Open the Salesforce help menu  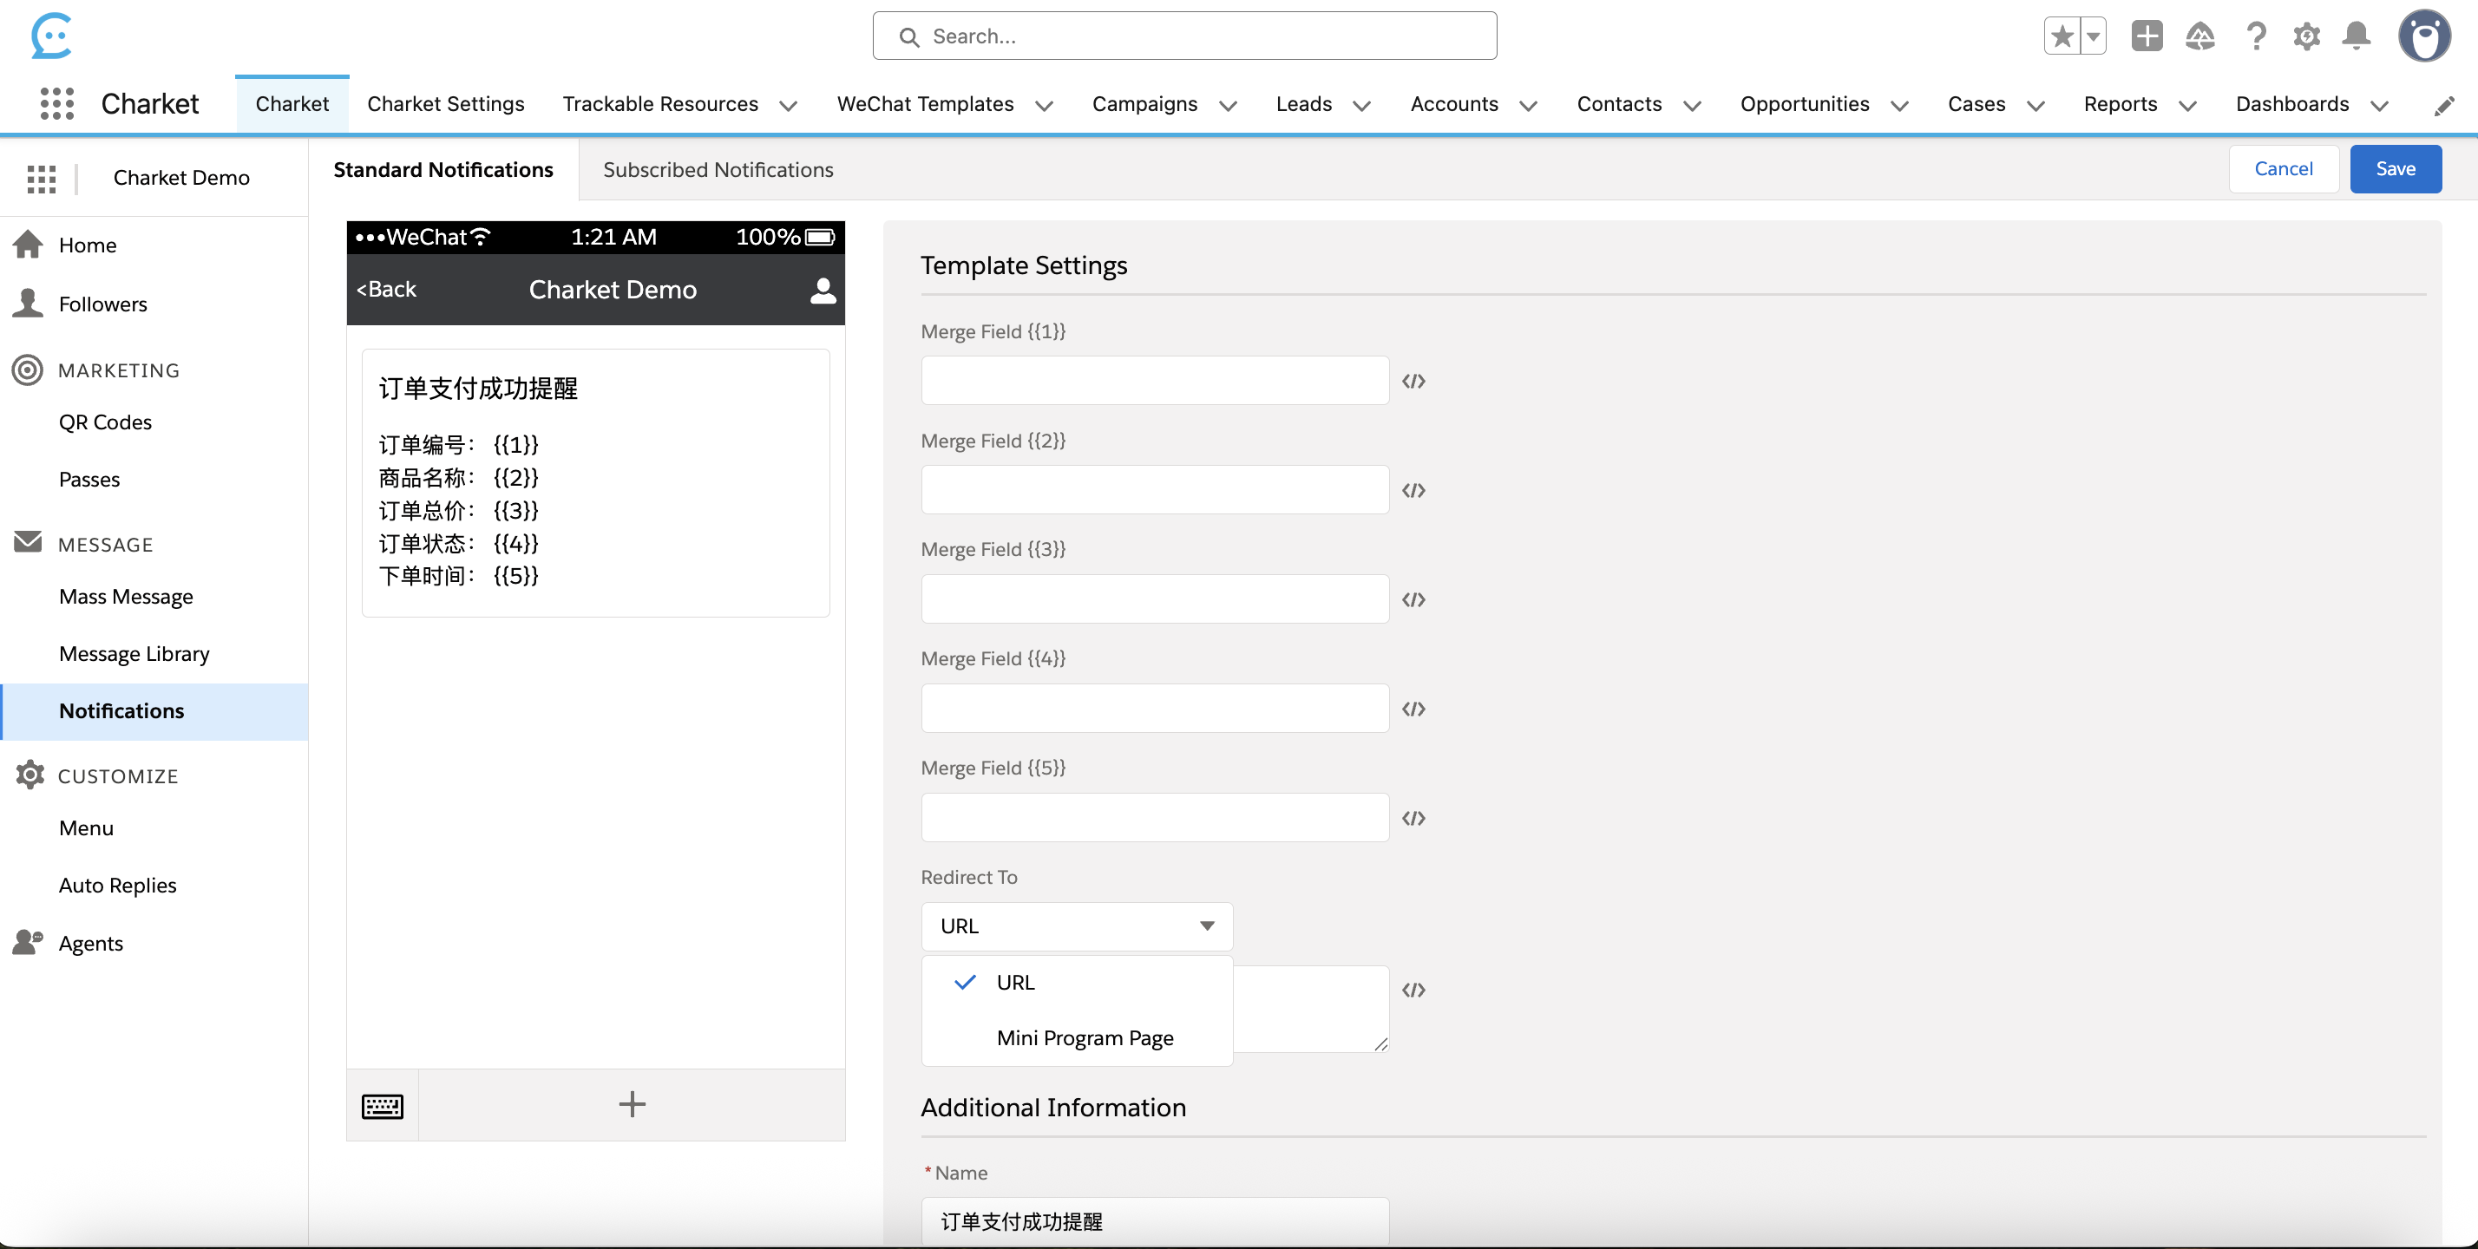coord(2255,36)
